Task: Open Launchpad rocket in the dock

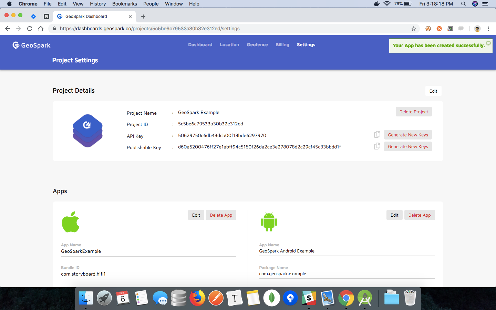Action: pos(104,298)
